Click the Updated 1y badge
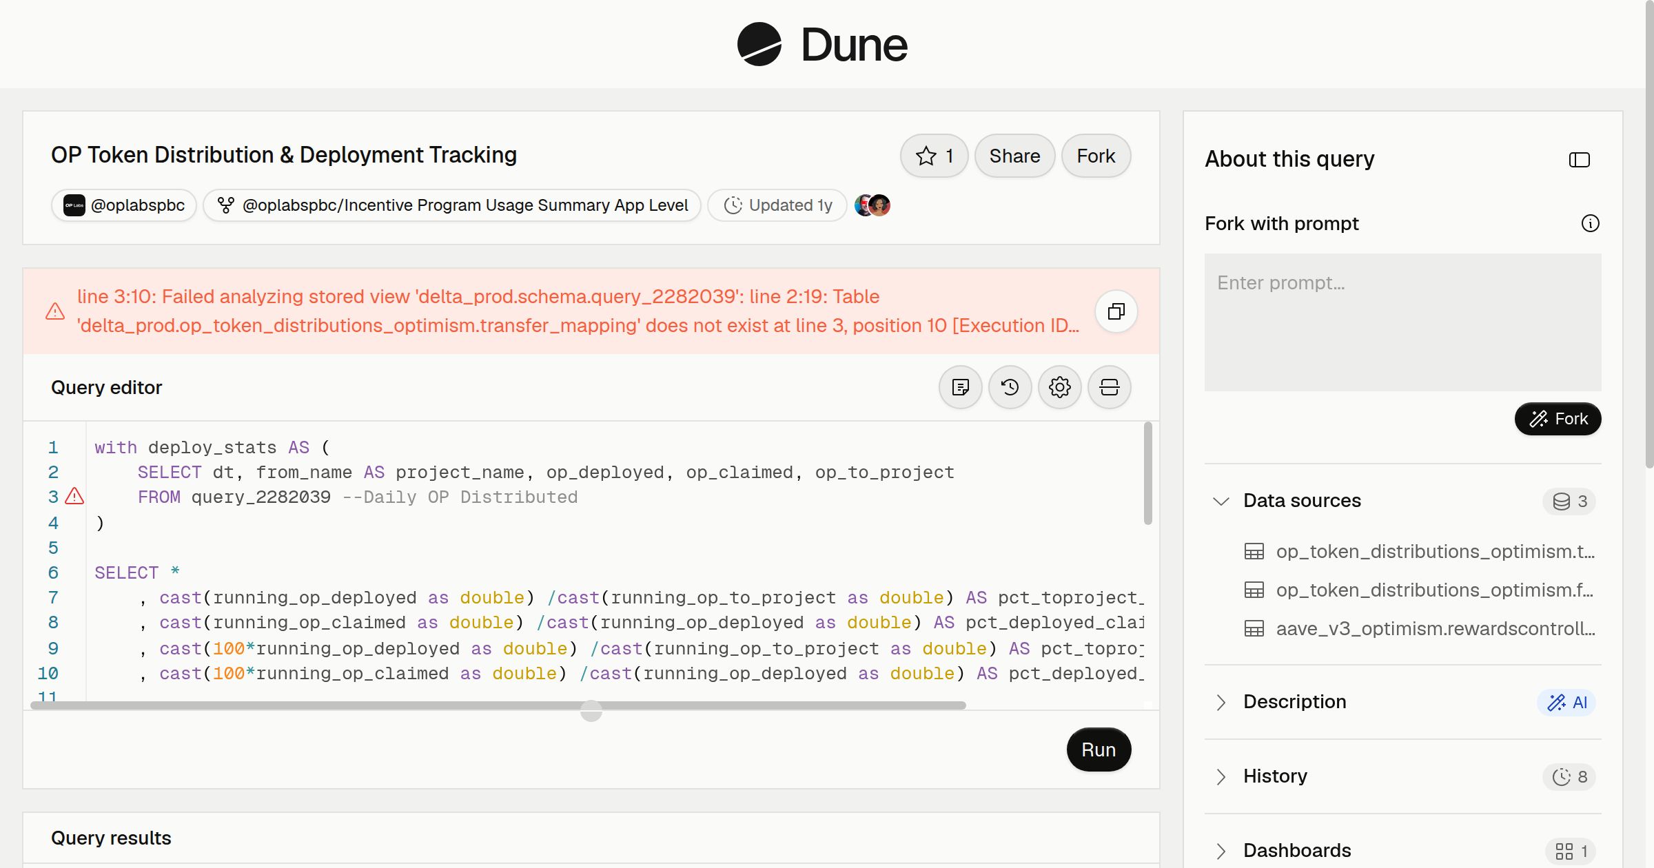The height and width of the screenshot is (868, 1654). (x=777, y=205)
